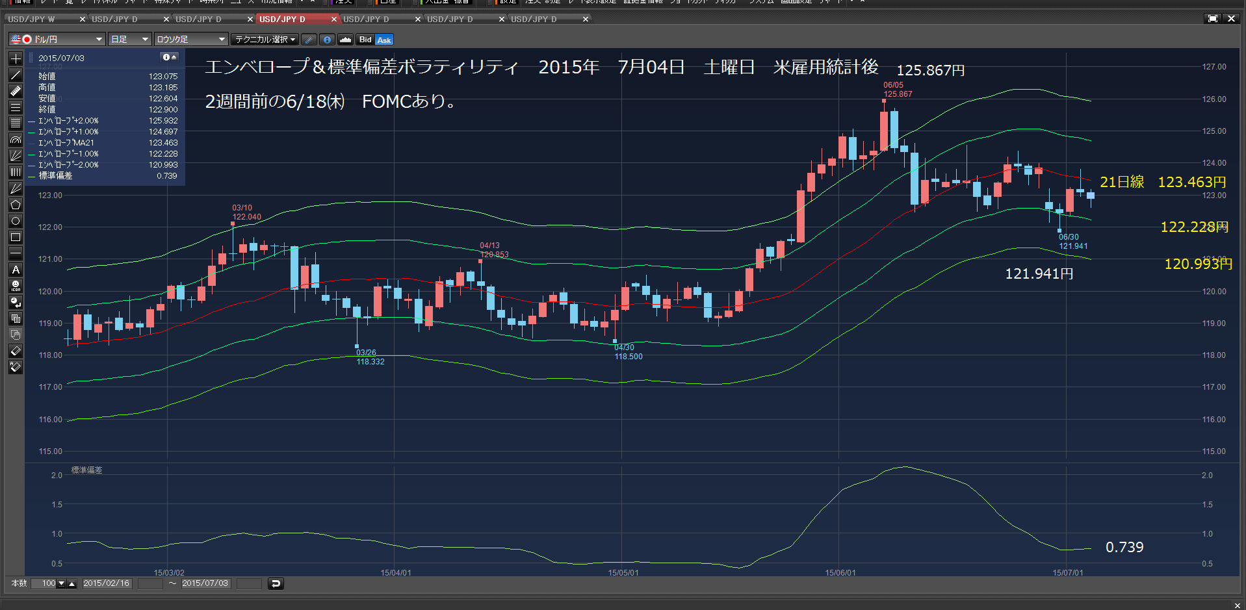1246x610 pixels.
Task: Open the テクニカル選択 indicator dropdown
Action: pyautogui.click(x=265, y=40)
